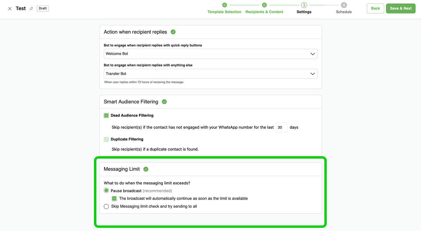Open the Welcome Bot dropdown
Viewport: 421px width, 231px height.
tap(210, 54)
